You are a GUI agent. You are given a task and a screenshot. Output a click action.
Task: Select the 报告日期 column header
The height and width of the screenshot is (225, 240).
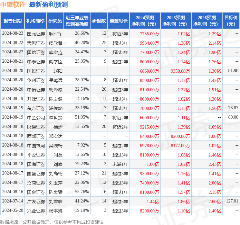pyautogui.click(x=12, y=21)
